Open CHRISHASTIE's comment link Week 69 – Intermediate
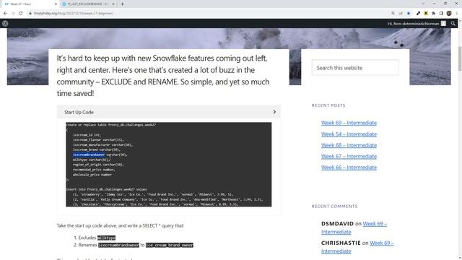 (357, 247)
